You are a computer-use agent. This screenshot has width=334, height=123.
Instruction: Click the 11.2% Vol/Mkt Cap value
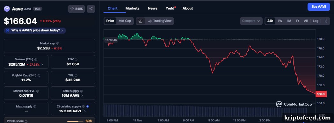coord(26,80)
